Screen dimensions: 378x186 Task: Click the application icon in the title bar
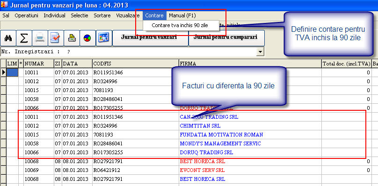pyautogui.click(x=4, y=5)
